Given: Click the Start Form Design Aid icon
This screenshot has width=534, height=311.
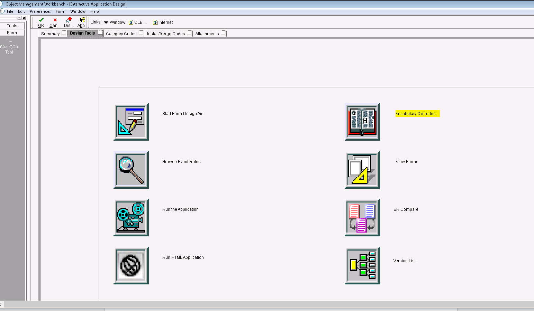Looking at the screenshot, I should [131, 122].
